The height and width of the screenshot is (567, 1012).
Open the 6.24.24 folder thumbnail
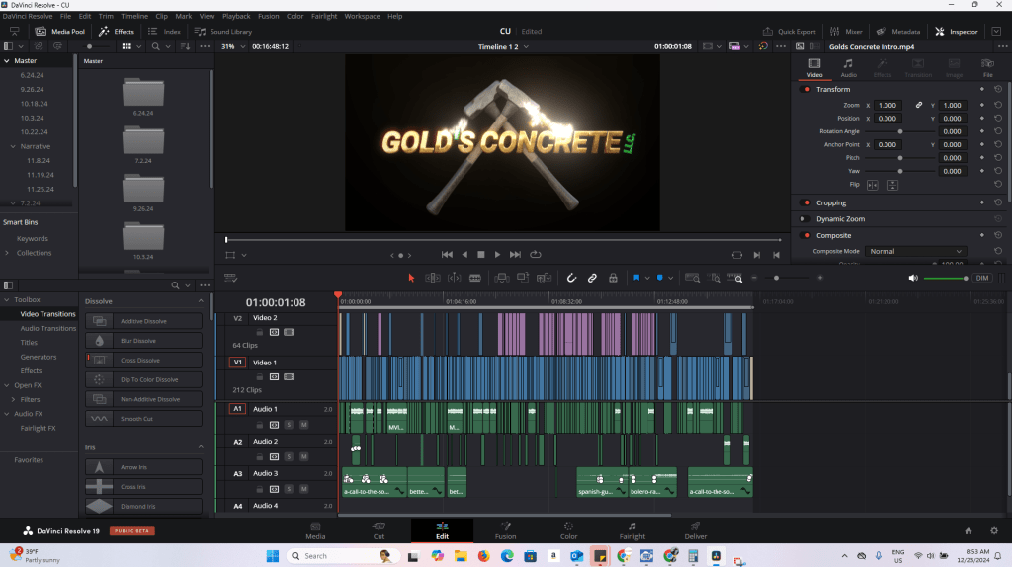[143, 93]
